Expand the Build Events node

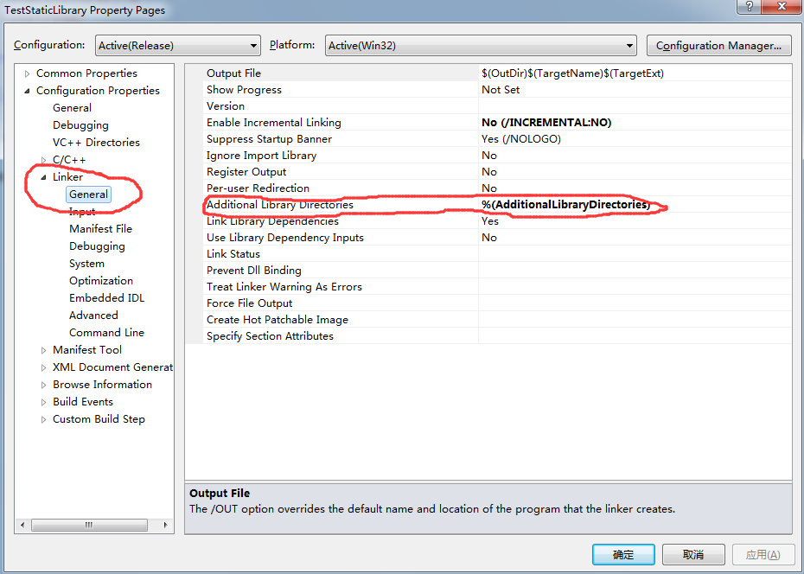(43, 402)
